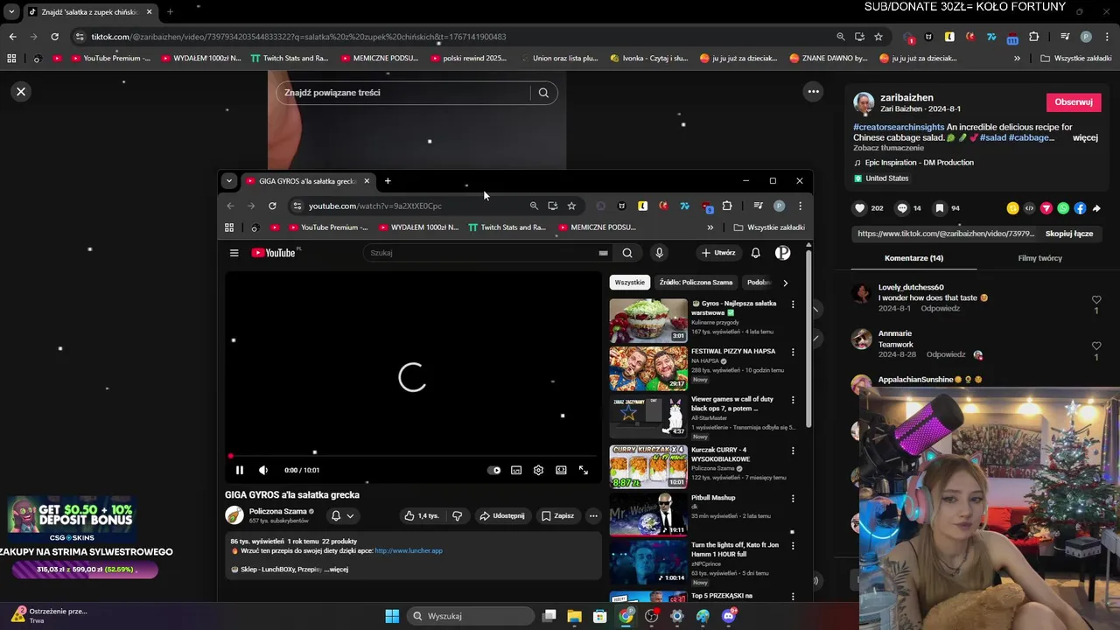Open the YouTube account avatar menu

(x=782, y=253)
